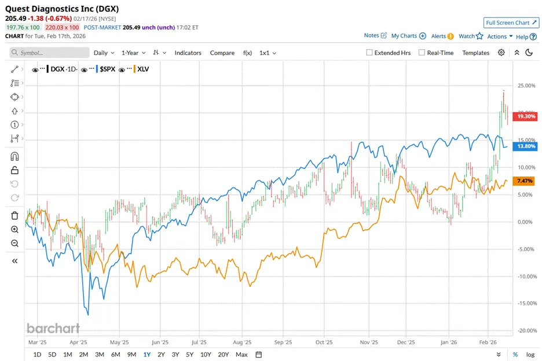The image size is (542, 361).
Task: Switch to the 5Y time range
Action: point(189,355)
